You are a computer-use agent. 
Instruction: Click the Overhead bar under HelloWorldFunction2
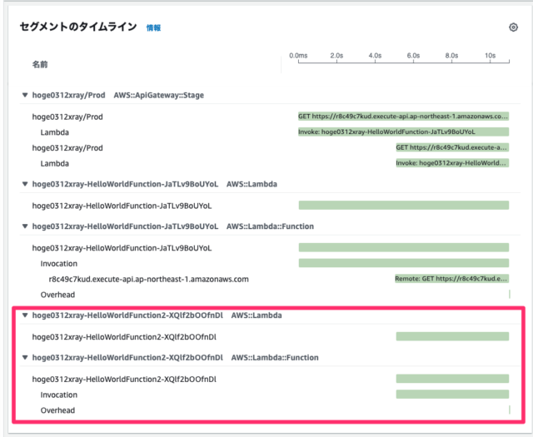pos(510,410)
